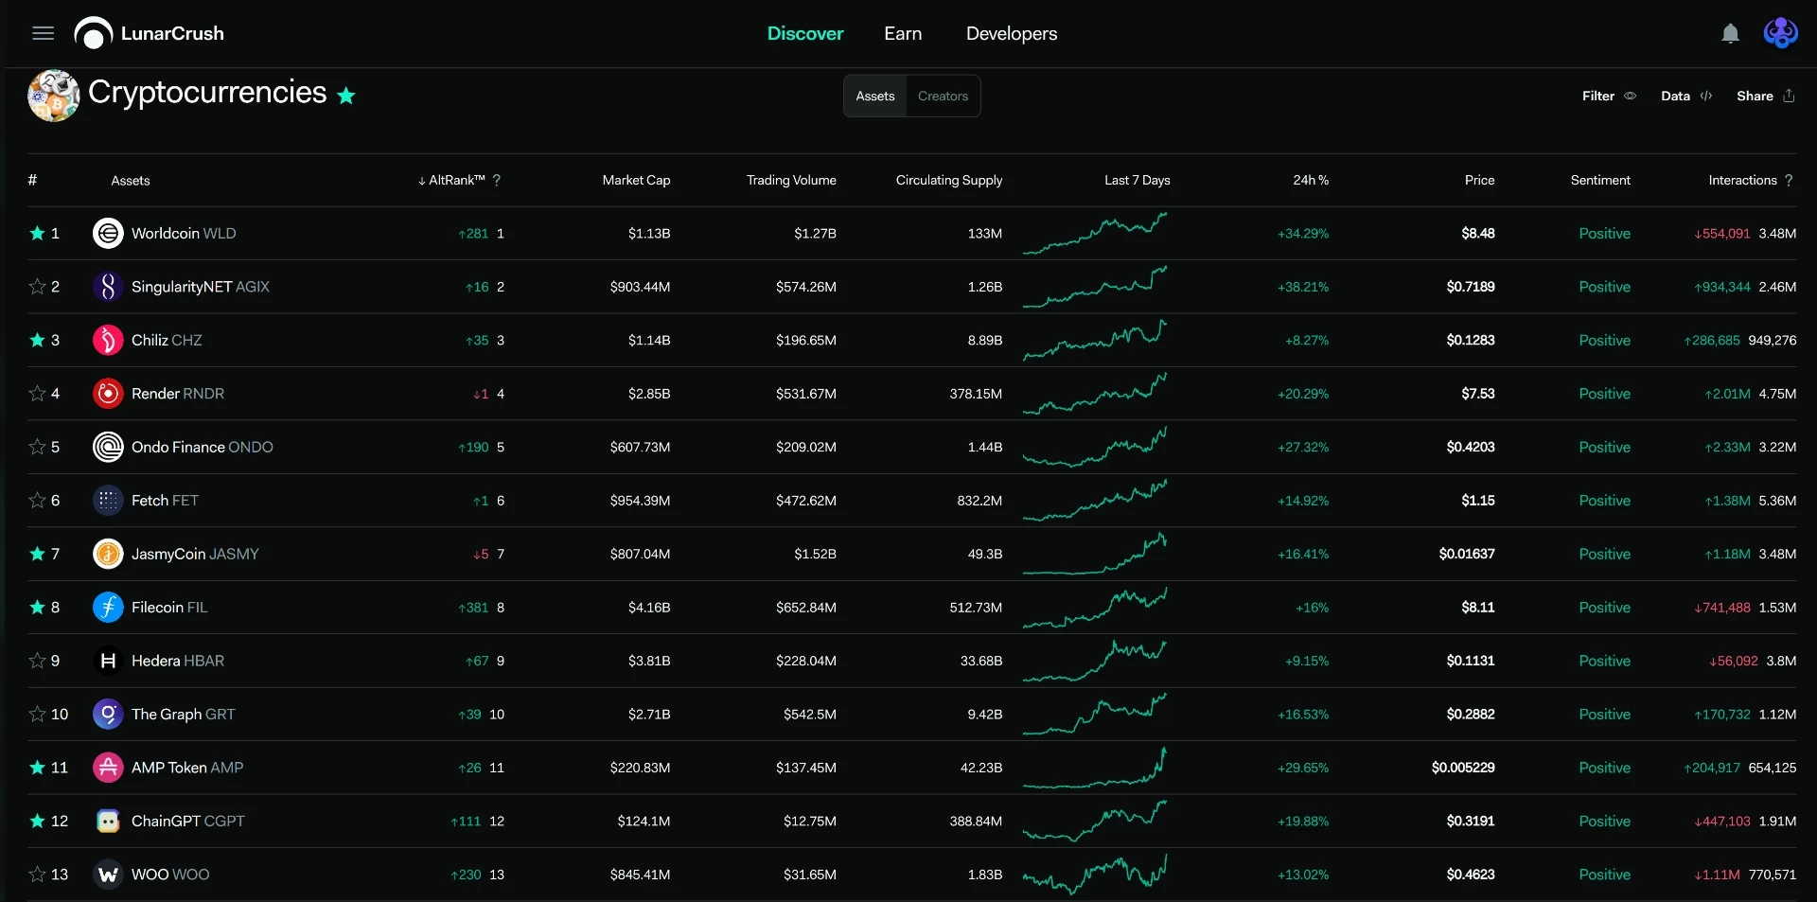Screen dimensions: 1817x902
Task: Switch to the Creators tab
Action: 943,96
